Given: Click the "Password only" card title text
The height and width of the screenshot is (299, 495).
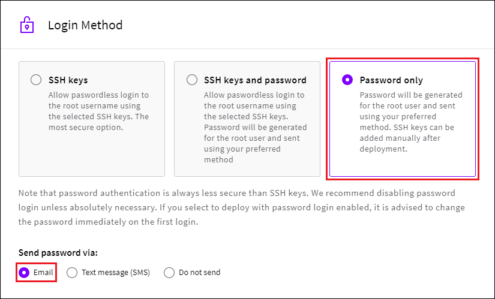Looking at the screenshot, I should (391, 80).
